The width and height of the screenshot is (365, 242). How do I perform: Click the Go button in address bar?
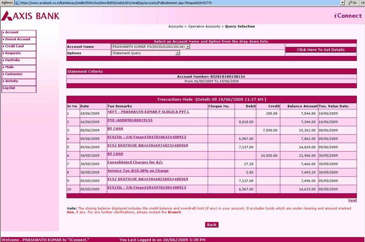[352, 2]
